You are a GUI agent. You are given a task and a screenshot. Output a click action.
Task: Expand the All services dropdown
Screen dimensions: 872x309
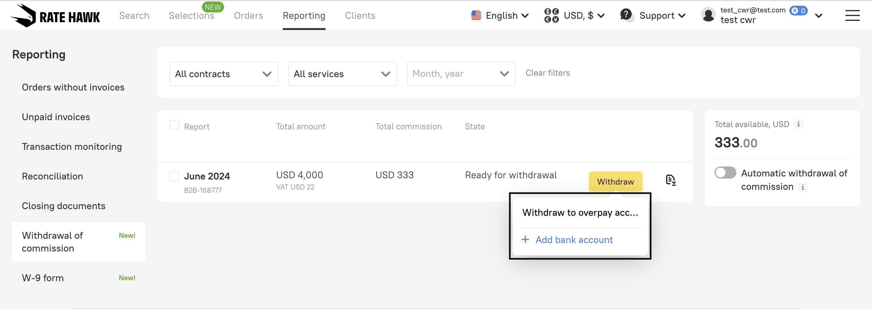point(342,74)
